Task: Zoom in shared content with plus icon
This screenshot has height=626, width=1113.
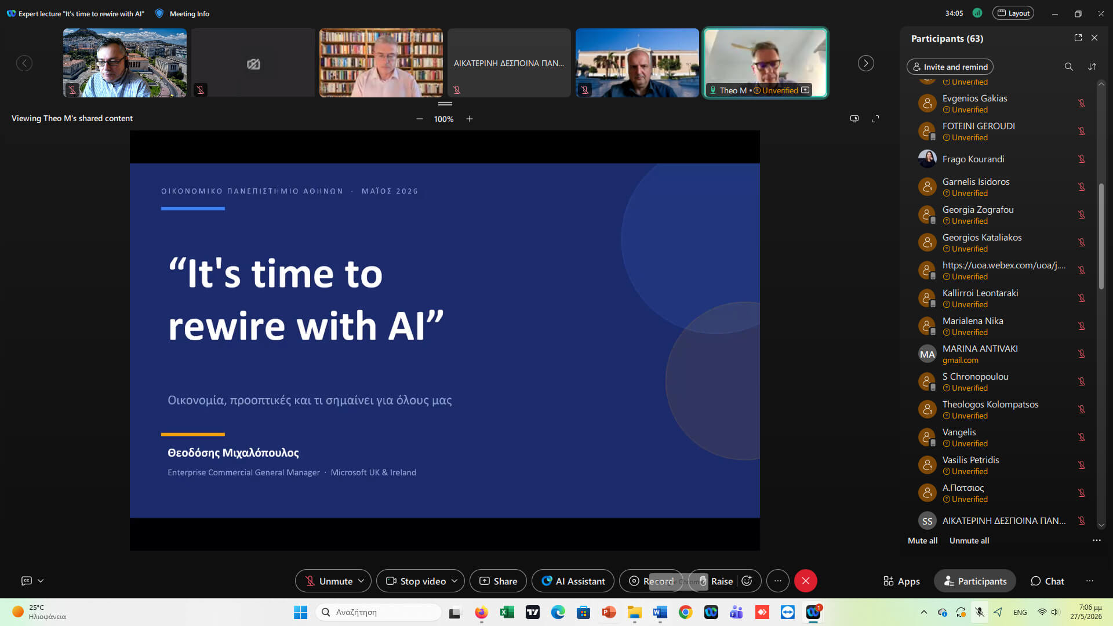Action: click(470, 119)
